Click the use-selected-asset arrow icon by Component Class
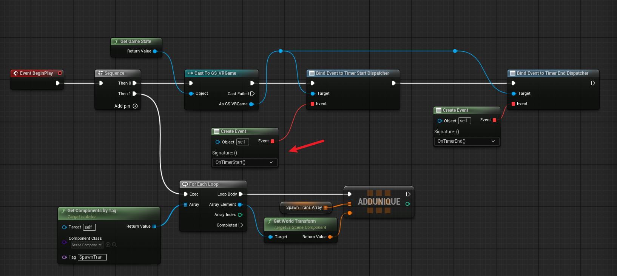Screen dimensions: 617x276 (108, 245)
